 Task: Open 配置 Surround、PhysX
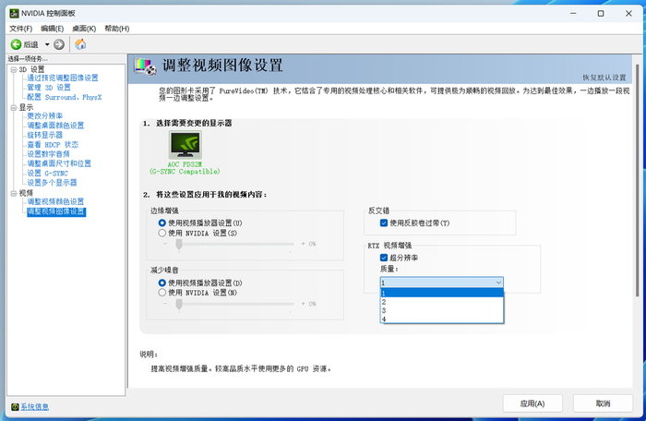click(x=65, y=97)
